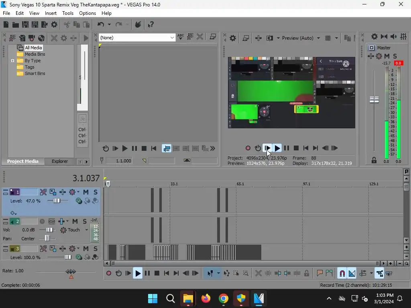Open project Properties gear in main toolbar

pyautogui.click(x=54, y=24)
